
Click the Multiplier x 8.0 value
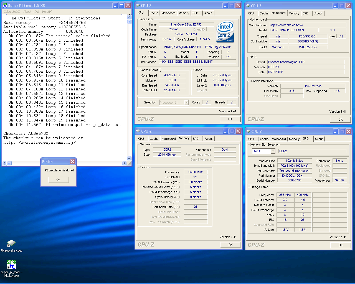pyautogui.click(x=172, y=80)
